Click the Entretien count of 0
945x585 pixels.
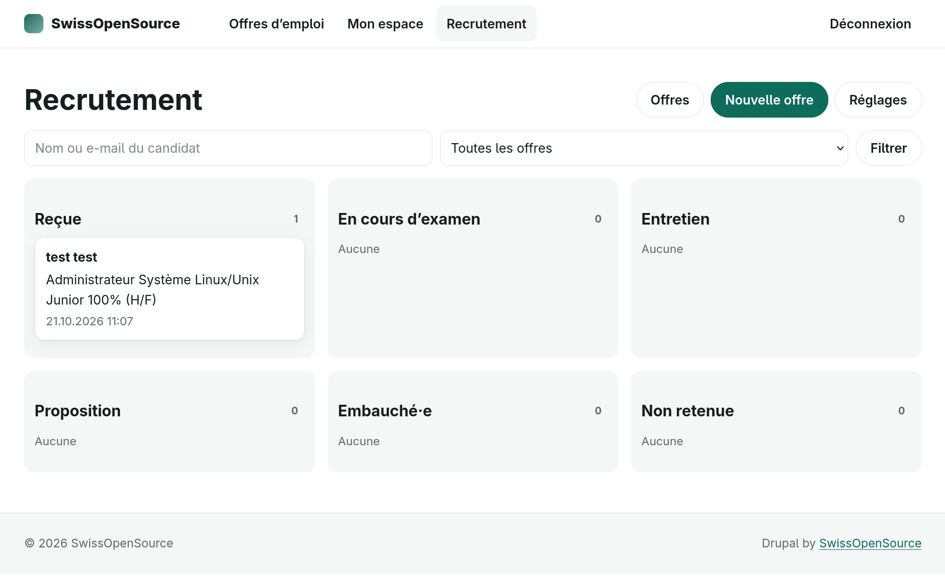[902, 219]
